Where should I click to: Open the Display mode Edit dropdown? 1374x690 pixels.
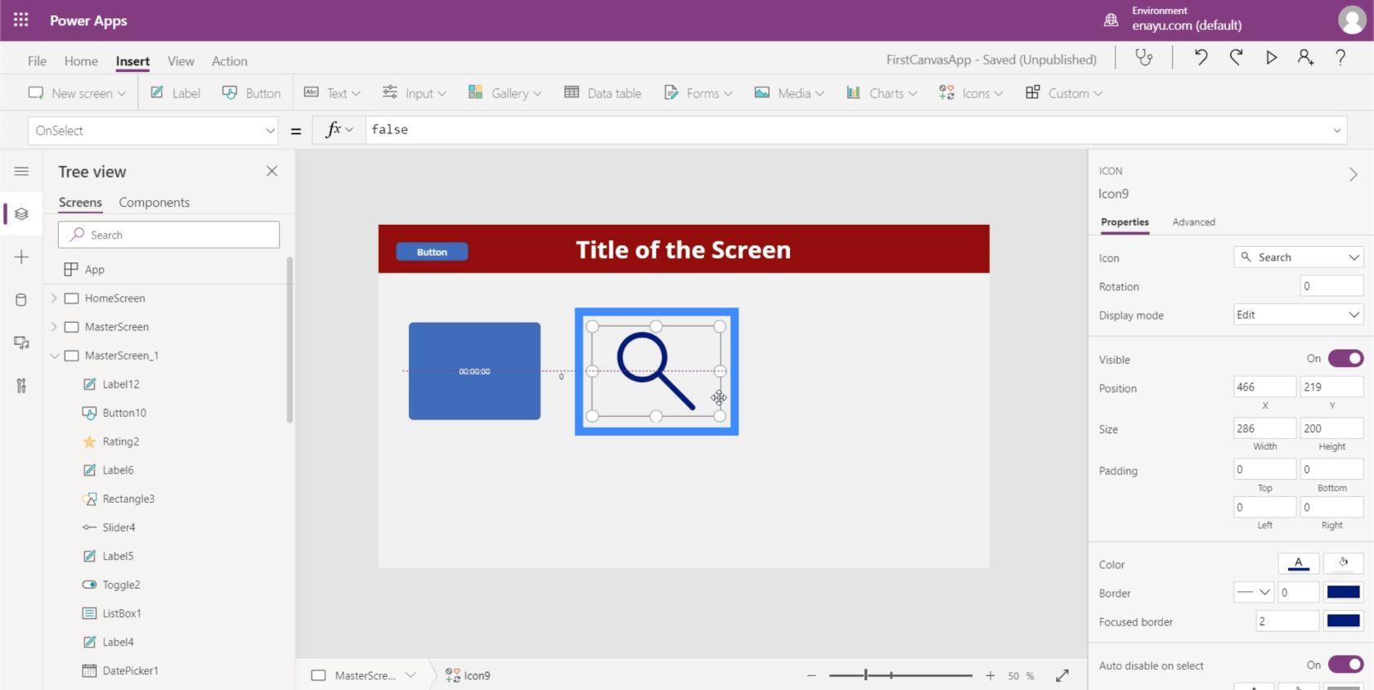pyautogui.click(x=1298, y=315)
